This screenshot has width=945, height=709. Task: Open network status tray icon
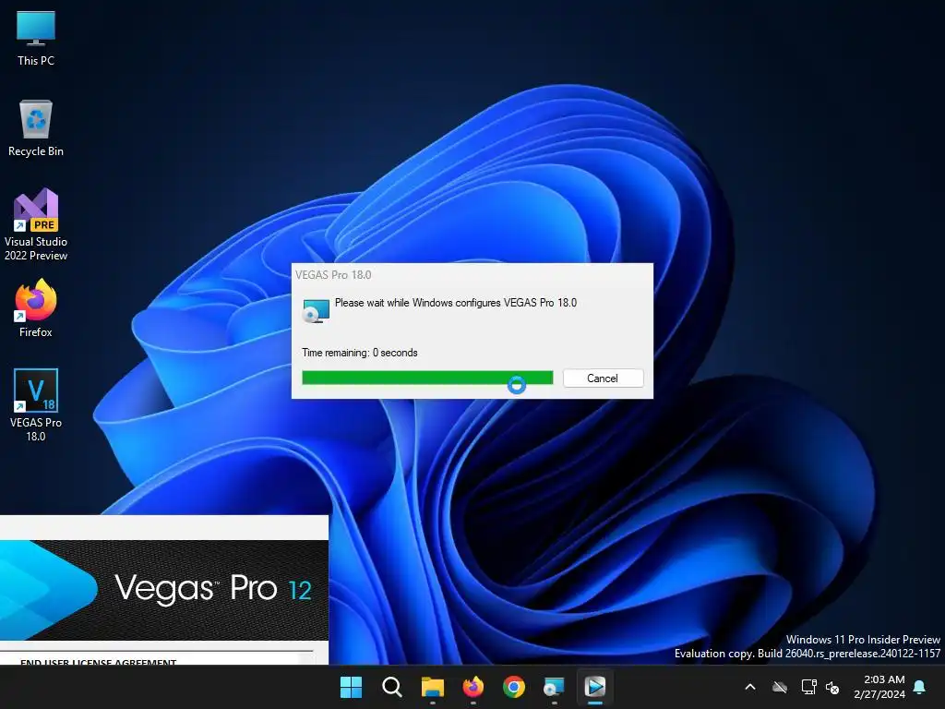(x=808, y=687)
